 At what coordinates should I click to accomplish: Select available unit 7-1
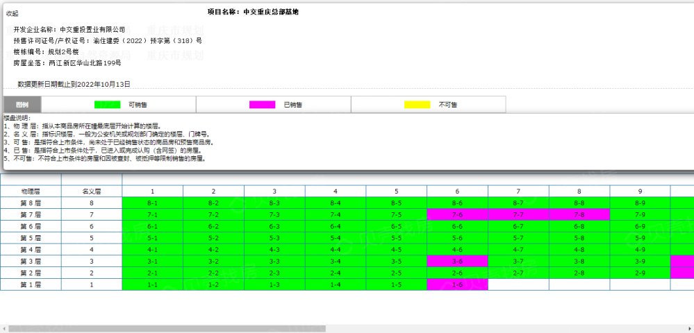click(x=153, y=214)
